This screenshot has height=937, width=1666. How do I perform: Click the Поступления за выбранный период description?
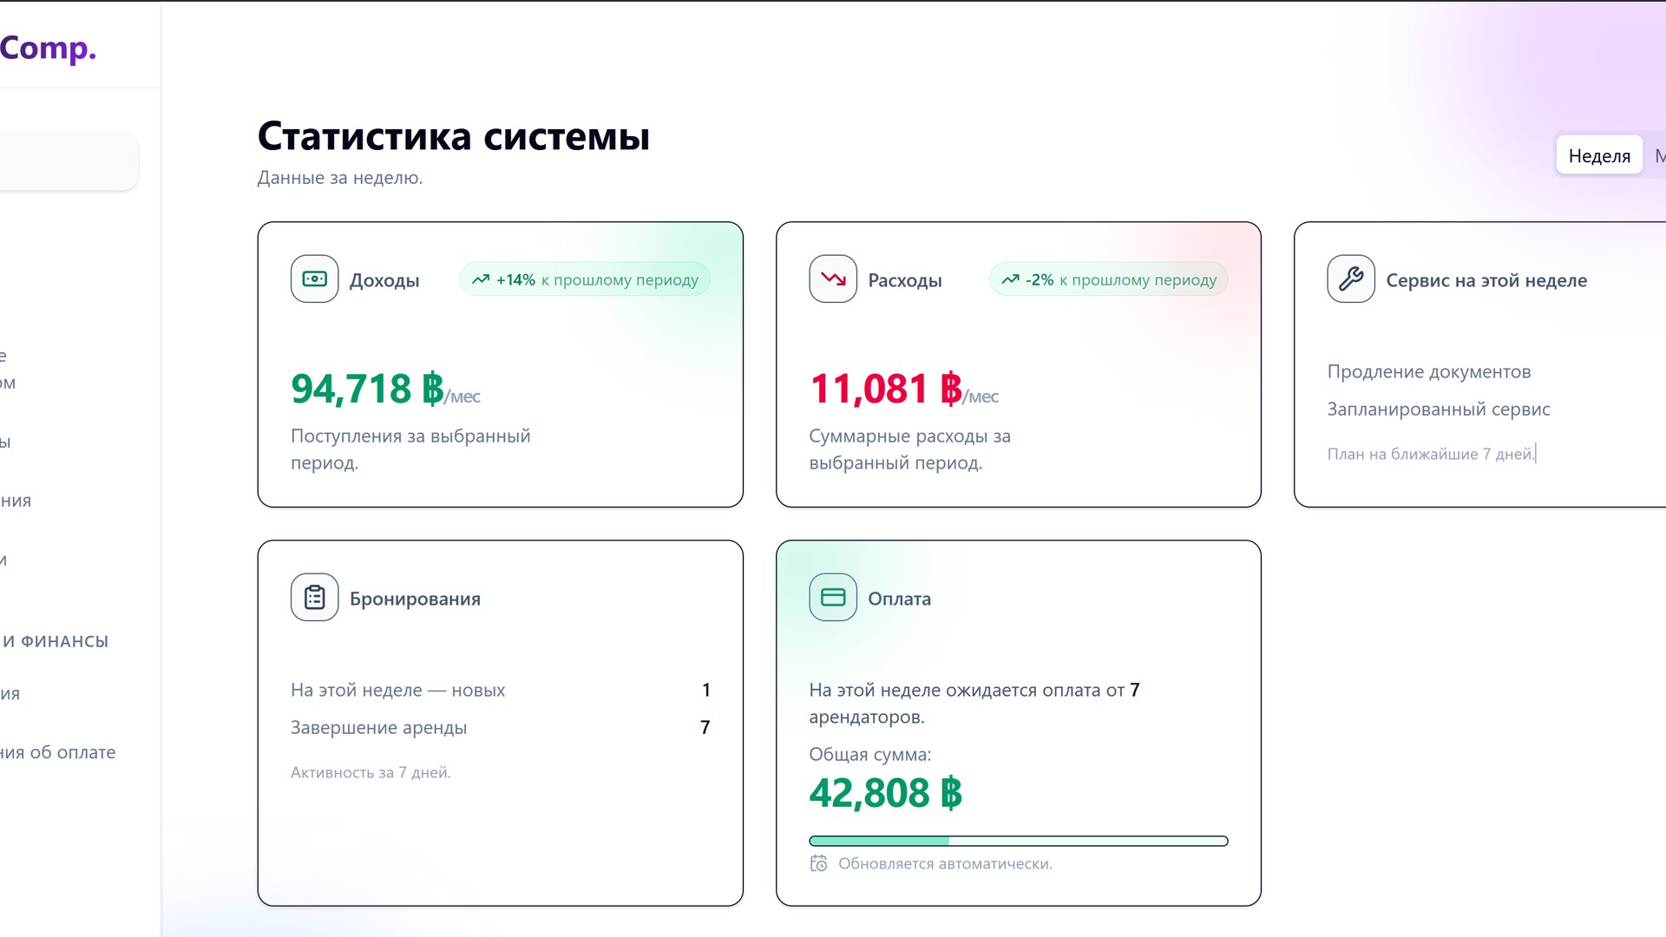pos(410,449)
